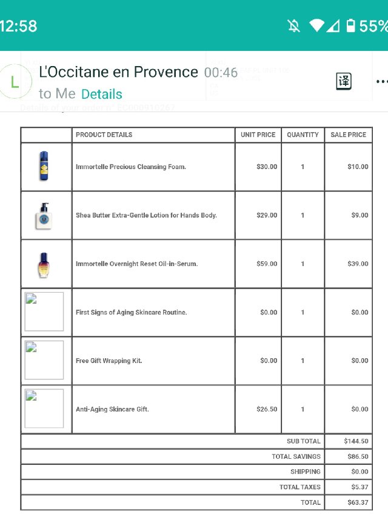This screenshot has height=517, width=388.
Task: Open the three-dot more options menu
Action: (x=381, y=81)
